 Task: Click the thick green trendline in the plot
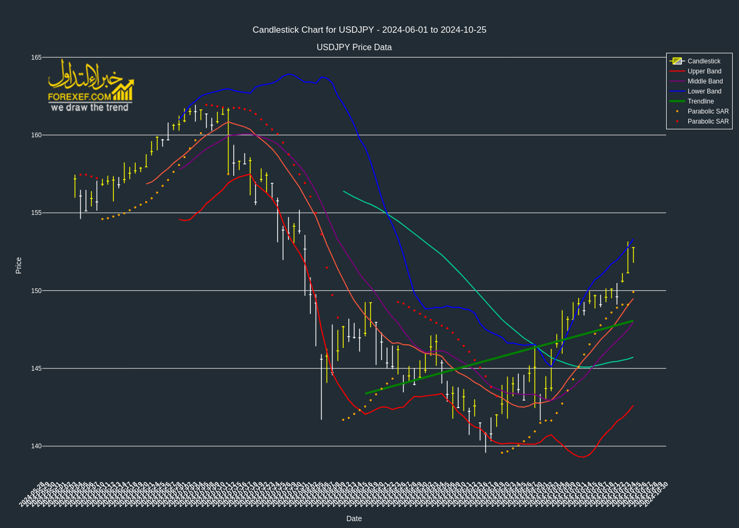tap(499, 357)
